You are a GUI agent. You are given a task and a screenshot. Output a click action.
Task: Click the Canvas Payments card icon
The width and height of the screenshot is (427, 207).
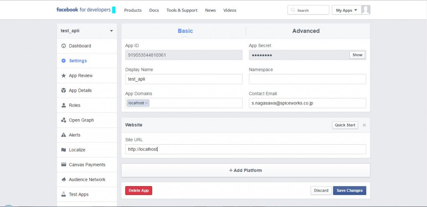[x=64, y=165]
